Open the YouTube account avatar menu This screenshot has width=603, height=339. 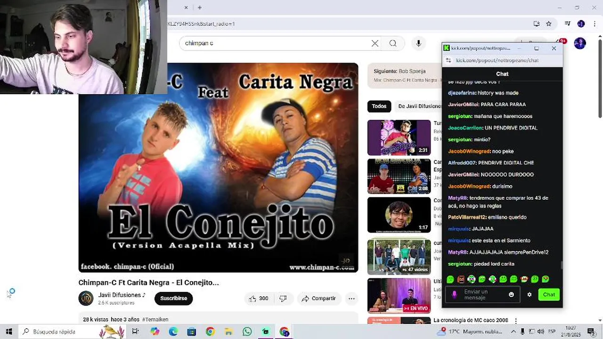coord(579,43)
